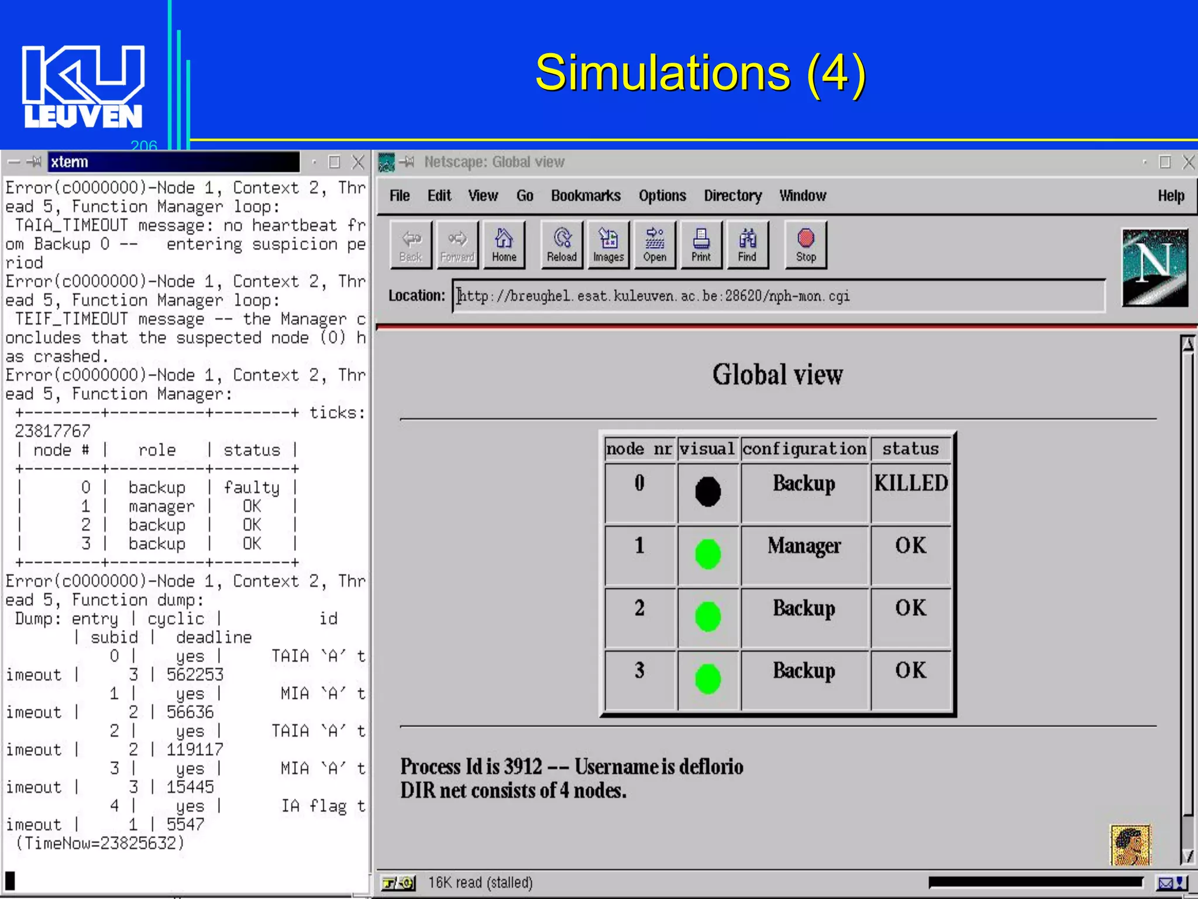This screenshot has height=899, width=1198.
Task: Open the xterm window menu dash button
Action: (x=14, y=162)
